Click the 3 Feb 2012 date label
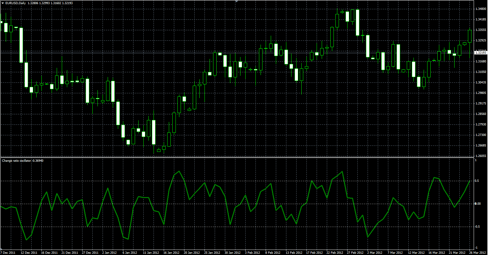 click(253, 252)
